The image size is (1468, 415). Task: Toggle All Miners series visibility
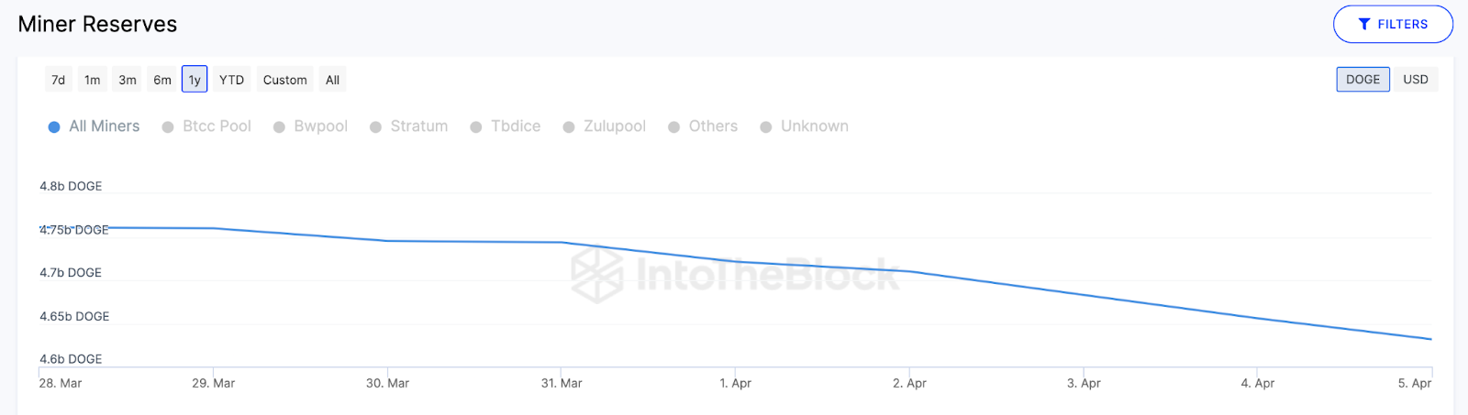pos(95,126)
